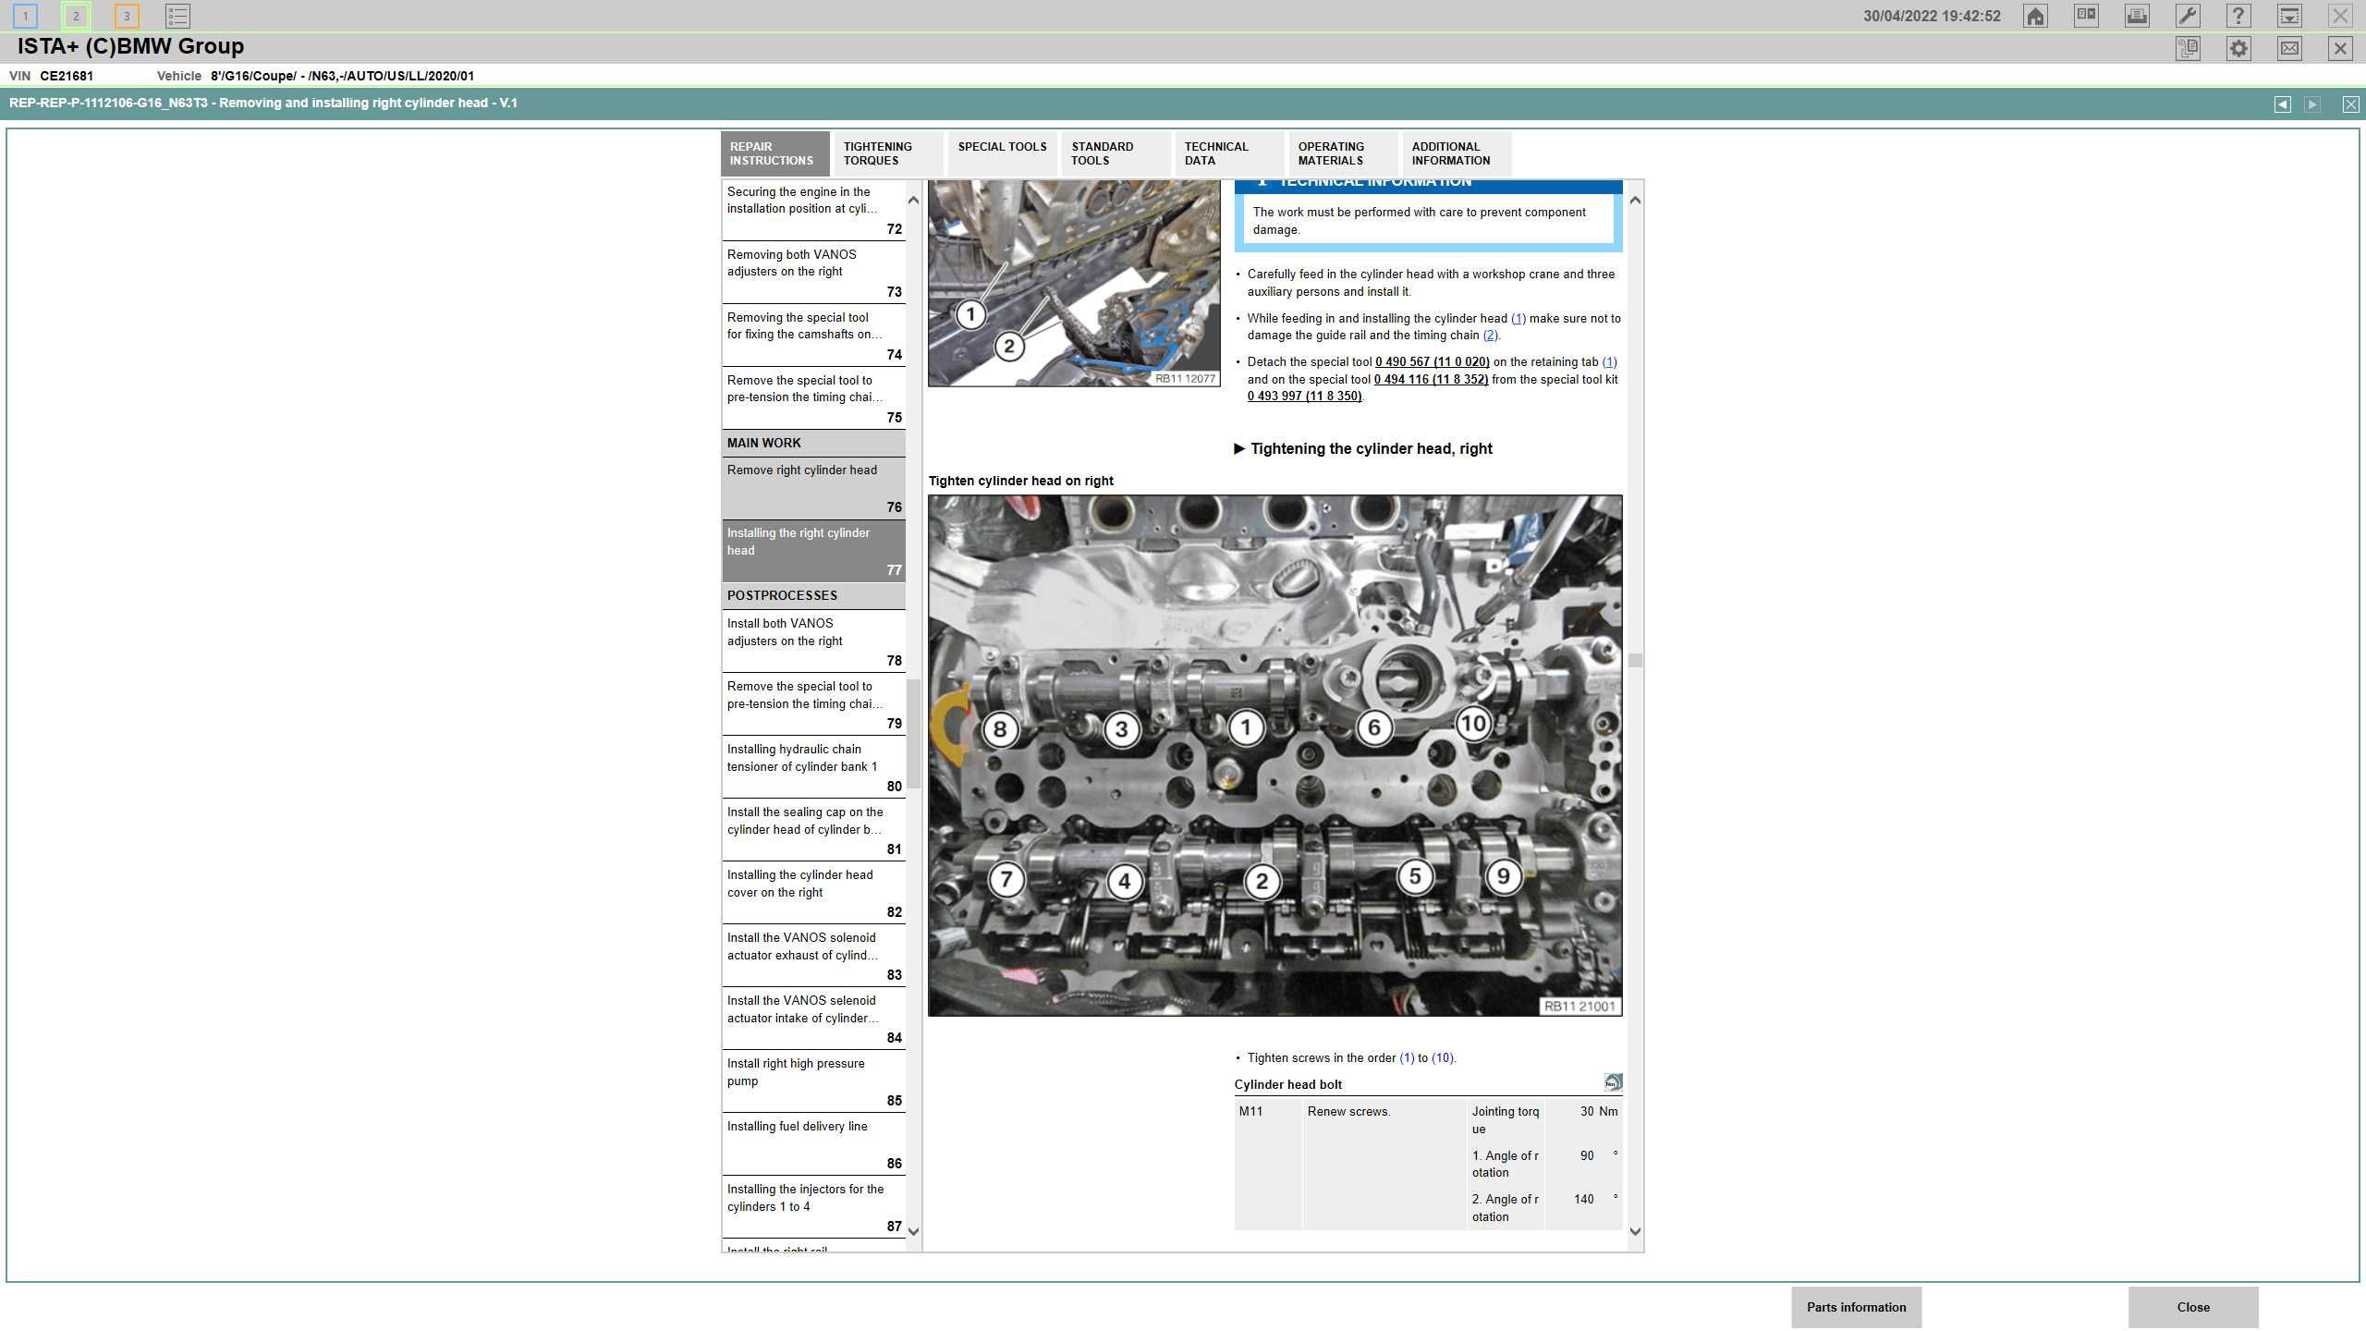Click the Close button at bottom right

click(2193, 1307)
